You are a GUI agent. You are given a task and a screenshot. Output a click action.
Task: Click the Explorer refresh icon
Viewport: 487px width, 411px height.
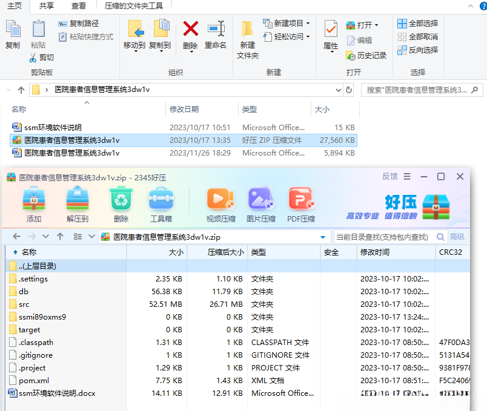[349, 90]
